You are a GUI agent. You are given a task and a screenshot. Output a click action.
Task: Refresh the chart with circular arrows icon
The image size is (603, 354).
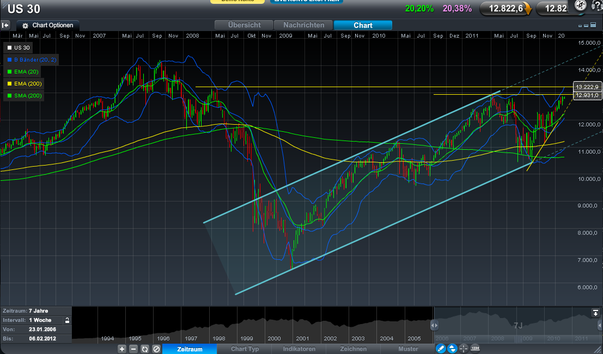144,349
